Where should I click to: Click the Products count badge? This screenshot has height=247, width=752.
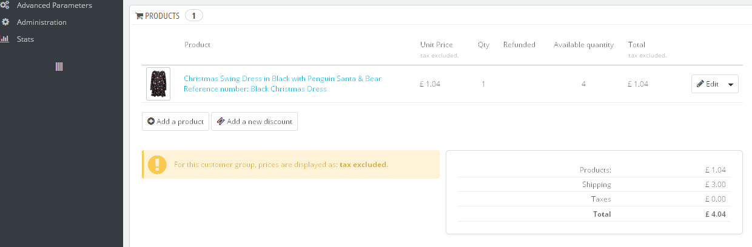tap(194, 16)
